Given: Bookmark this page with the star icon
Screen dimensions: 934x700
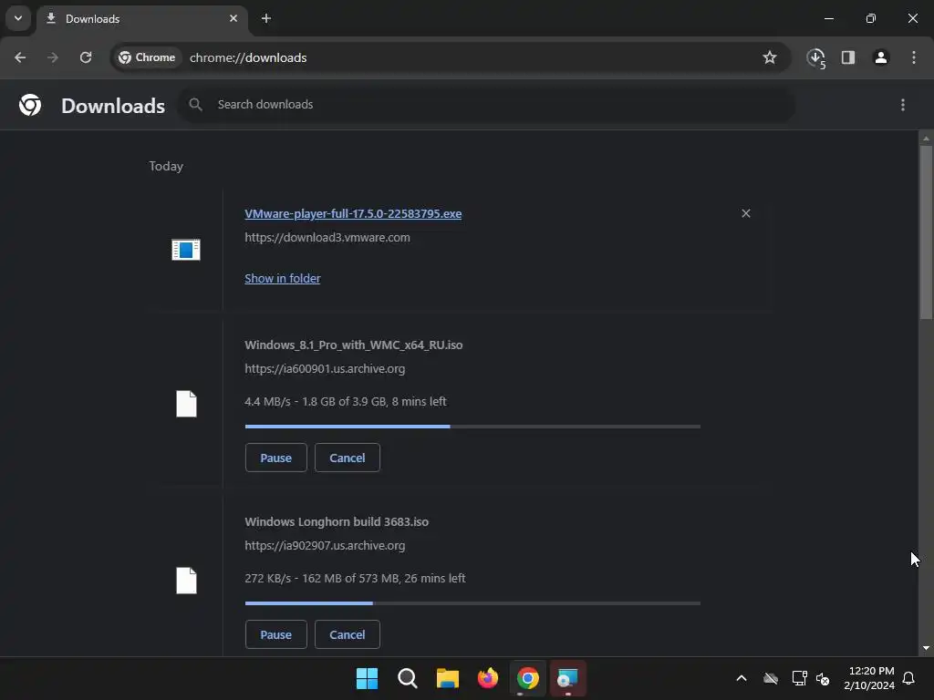Looking at the screenshot, I should (x=770, y=57).
